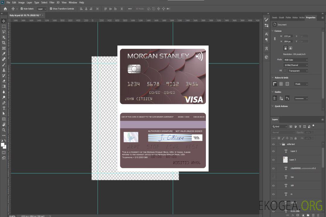Collapse the Canvas section
Image resolution: width=326 pixels, height=217 pixels.
tap(273, 31)
